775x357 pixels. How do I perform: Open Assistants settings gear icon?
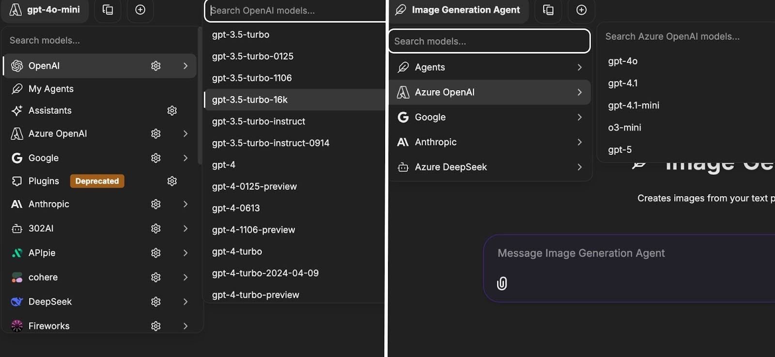(x=172, y=111)
